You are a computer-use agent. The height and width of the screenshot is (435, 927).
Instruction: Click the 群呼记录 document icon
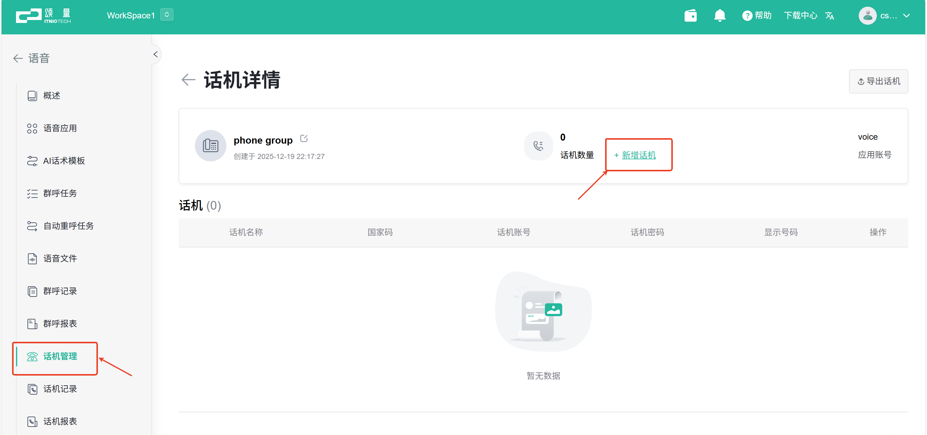pyautogui.click(x=32, y=291)
